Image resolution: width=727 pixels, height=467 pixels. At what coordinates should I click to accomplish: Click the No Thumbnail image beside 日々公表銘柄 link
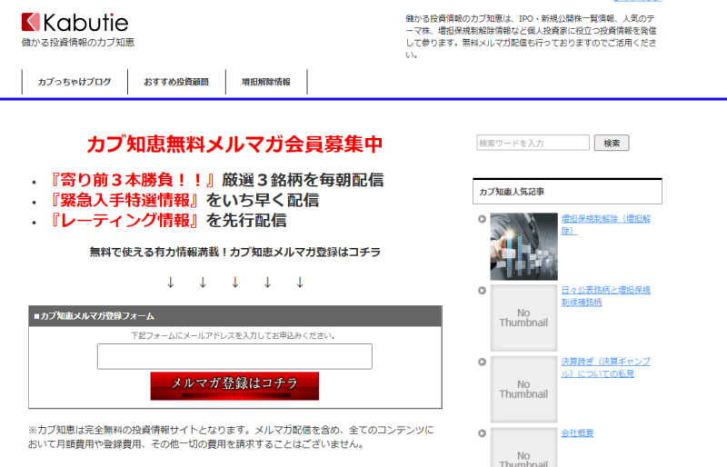[524, 318]
